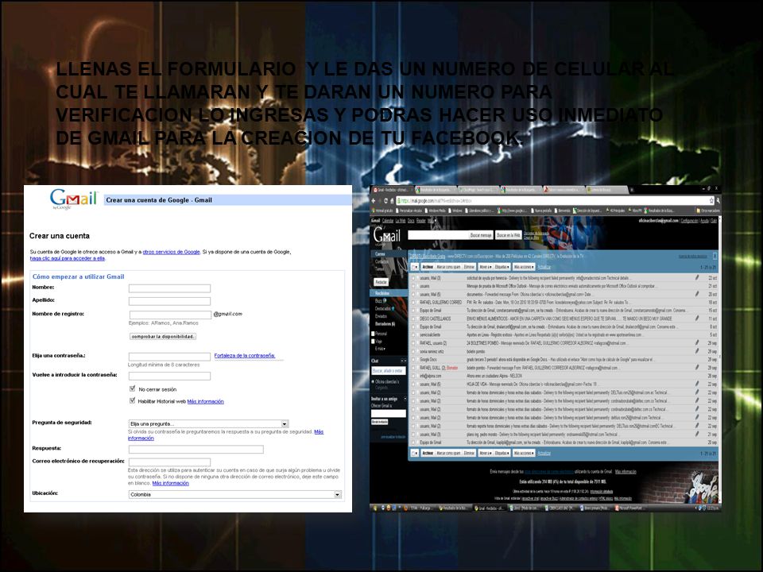Open the Otros marcadores bookmarks folder
This screenshot has height=572, width=763.
coord(708,211)
